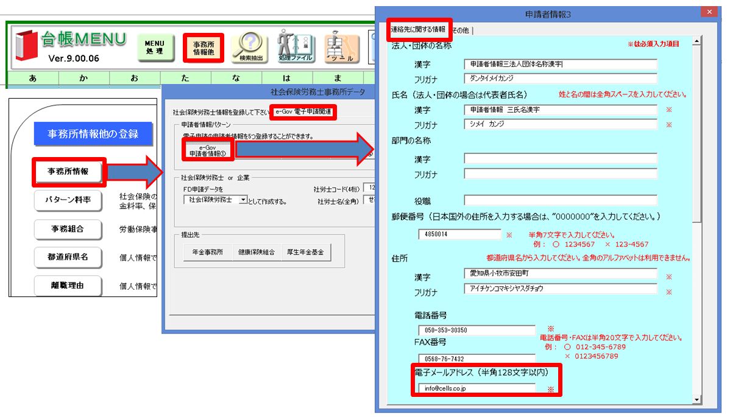This screenshot has height=417, width=730.
Task: Click the パターン料率 button
Action: [68, 200]
